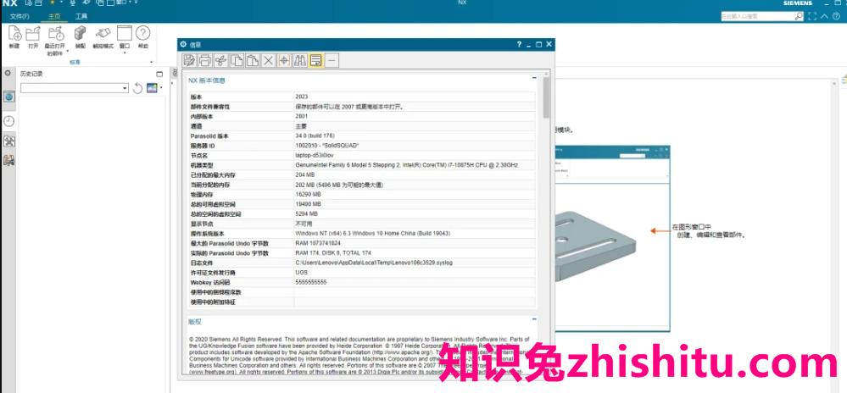Click the ? help button in 信息 window

[519, 44]
